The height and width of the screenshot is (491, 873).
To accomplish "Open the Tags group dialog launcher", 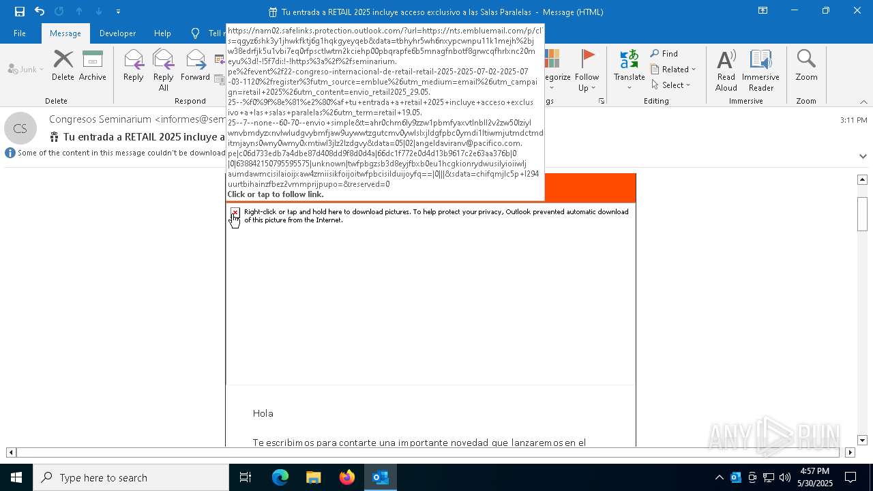I will (602, 101).
